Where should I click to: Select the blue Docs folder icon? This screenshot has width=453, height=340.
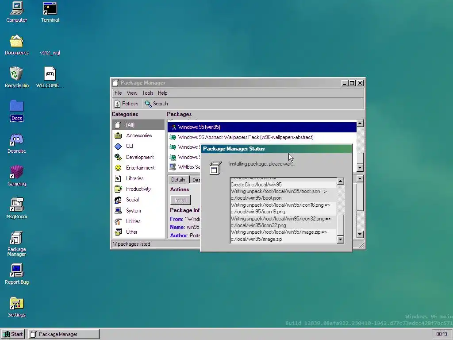coord(16,110)
